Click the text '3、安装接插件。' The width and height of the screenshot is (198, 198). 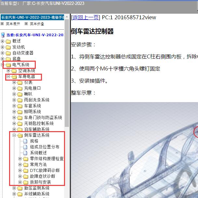pyautogui.click(x=89, y=81)
